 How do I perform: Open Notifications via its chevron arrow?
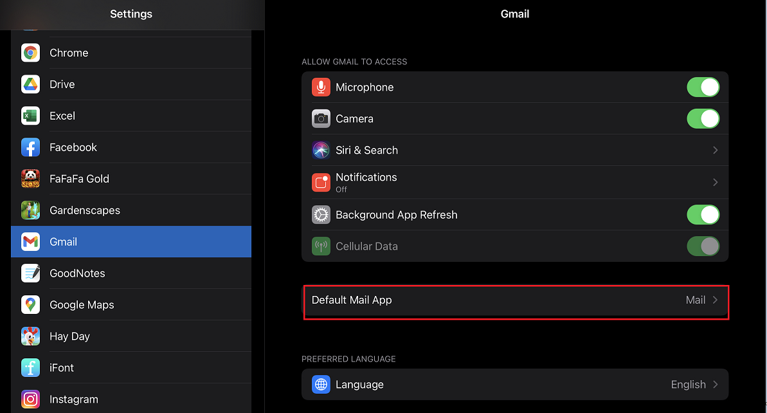715,183
